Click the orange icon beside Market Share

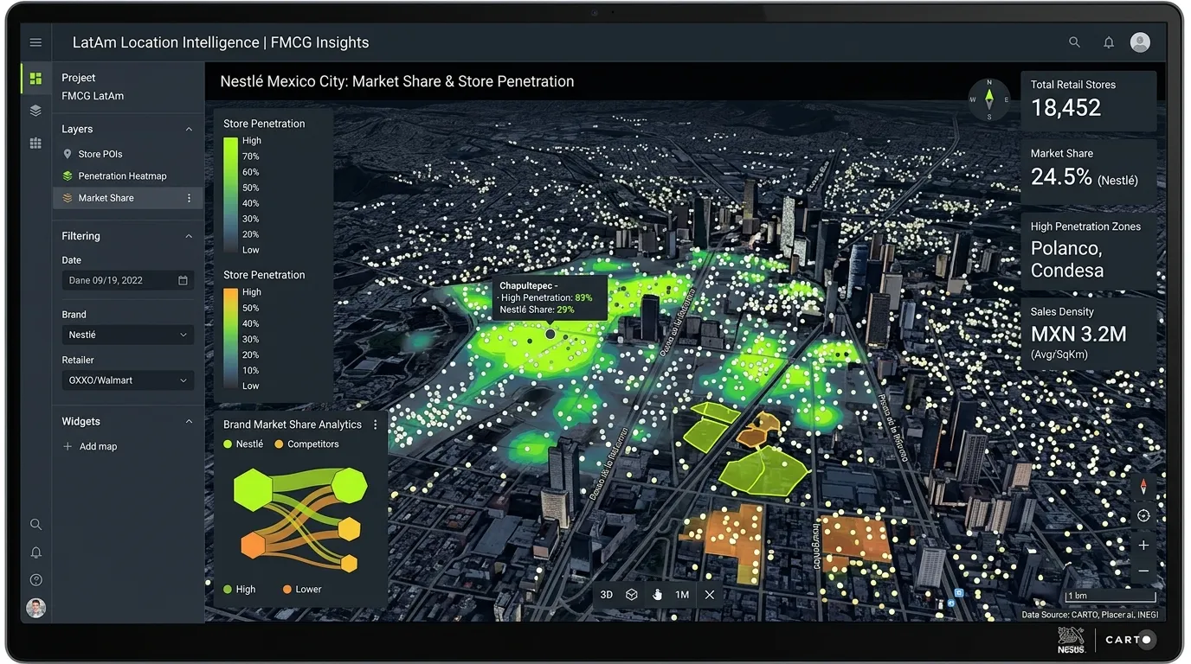(68, 198)
